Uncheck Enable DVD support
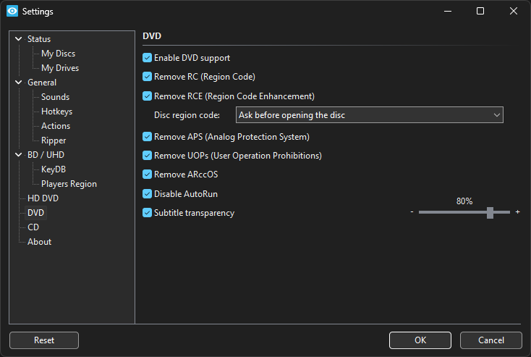 (x=148, y=58)
